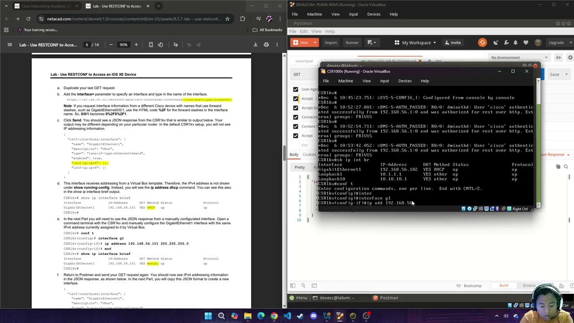574x323 pixels.
Task: Click the Key field in headers table
Action: pos(304,145)
